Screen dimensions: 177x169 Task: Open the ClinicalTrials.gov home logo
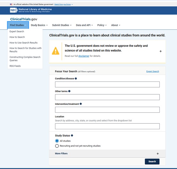tap(24, 19)
